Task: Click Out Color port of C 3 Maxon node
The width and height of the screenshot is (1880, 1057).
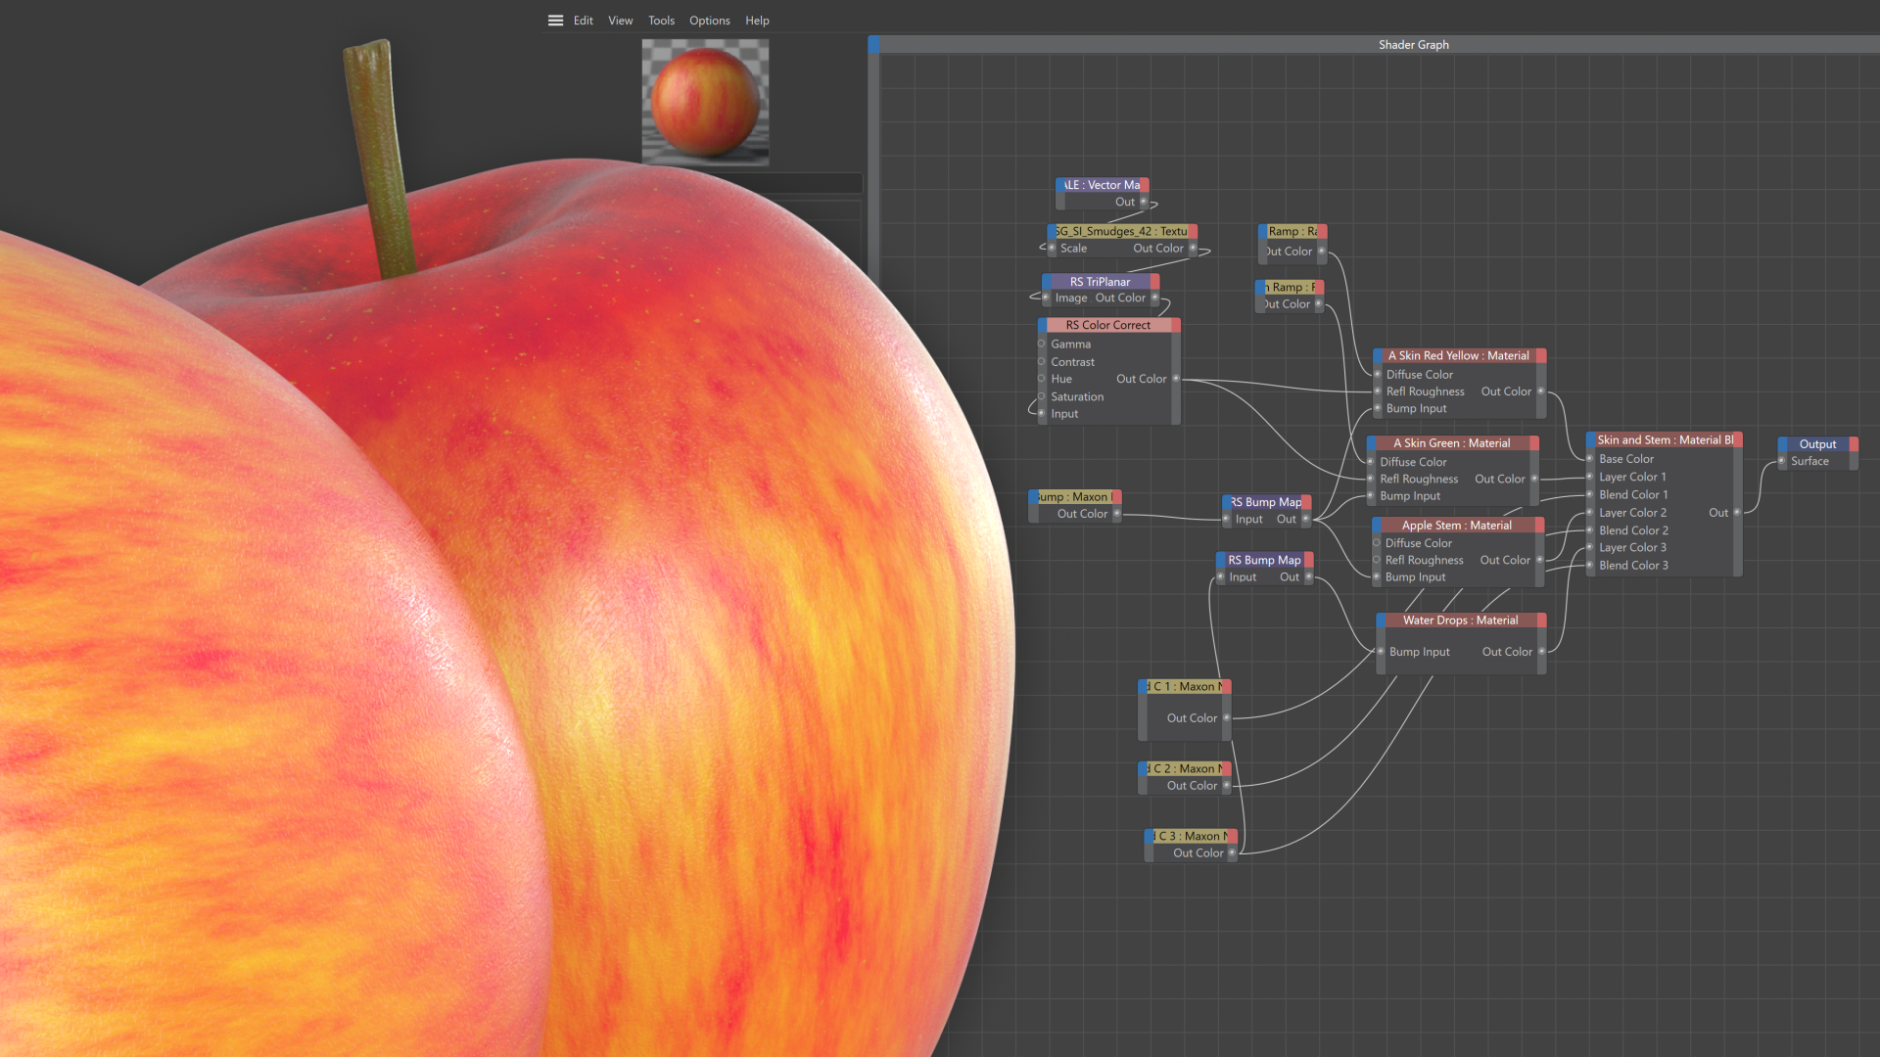Action: (x=1232, y=852)
